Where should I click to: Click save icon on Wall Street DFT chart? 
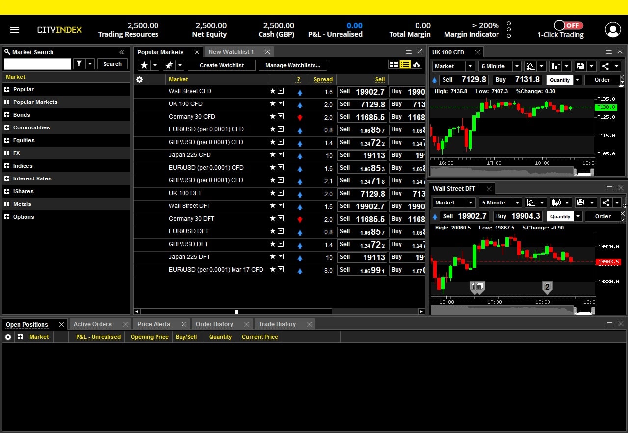(x=581, y=203)
